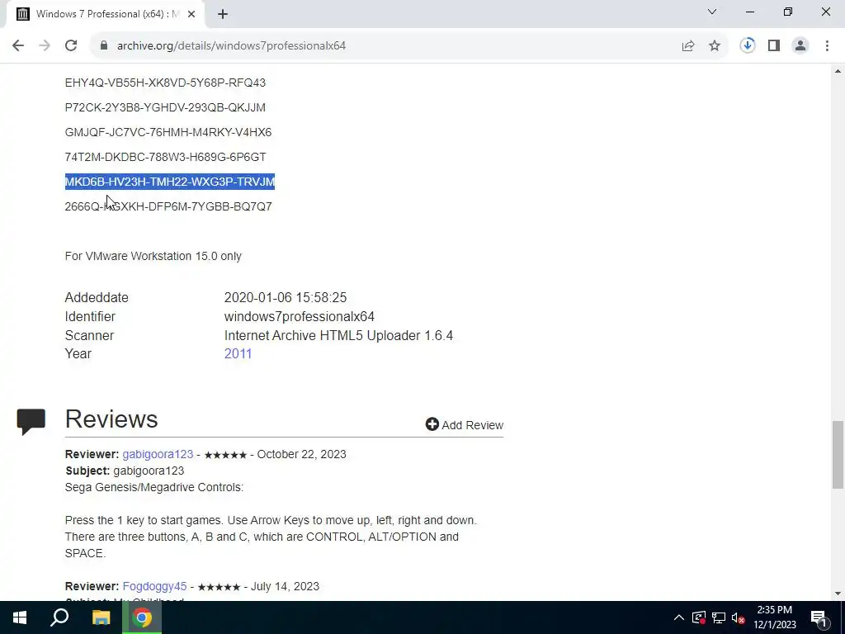This screenshot has height=634, width=845.
Task: Click the key P72CK-2Y3B8-YGHDV-293QB-QKJJM
Action: 165,107
